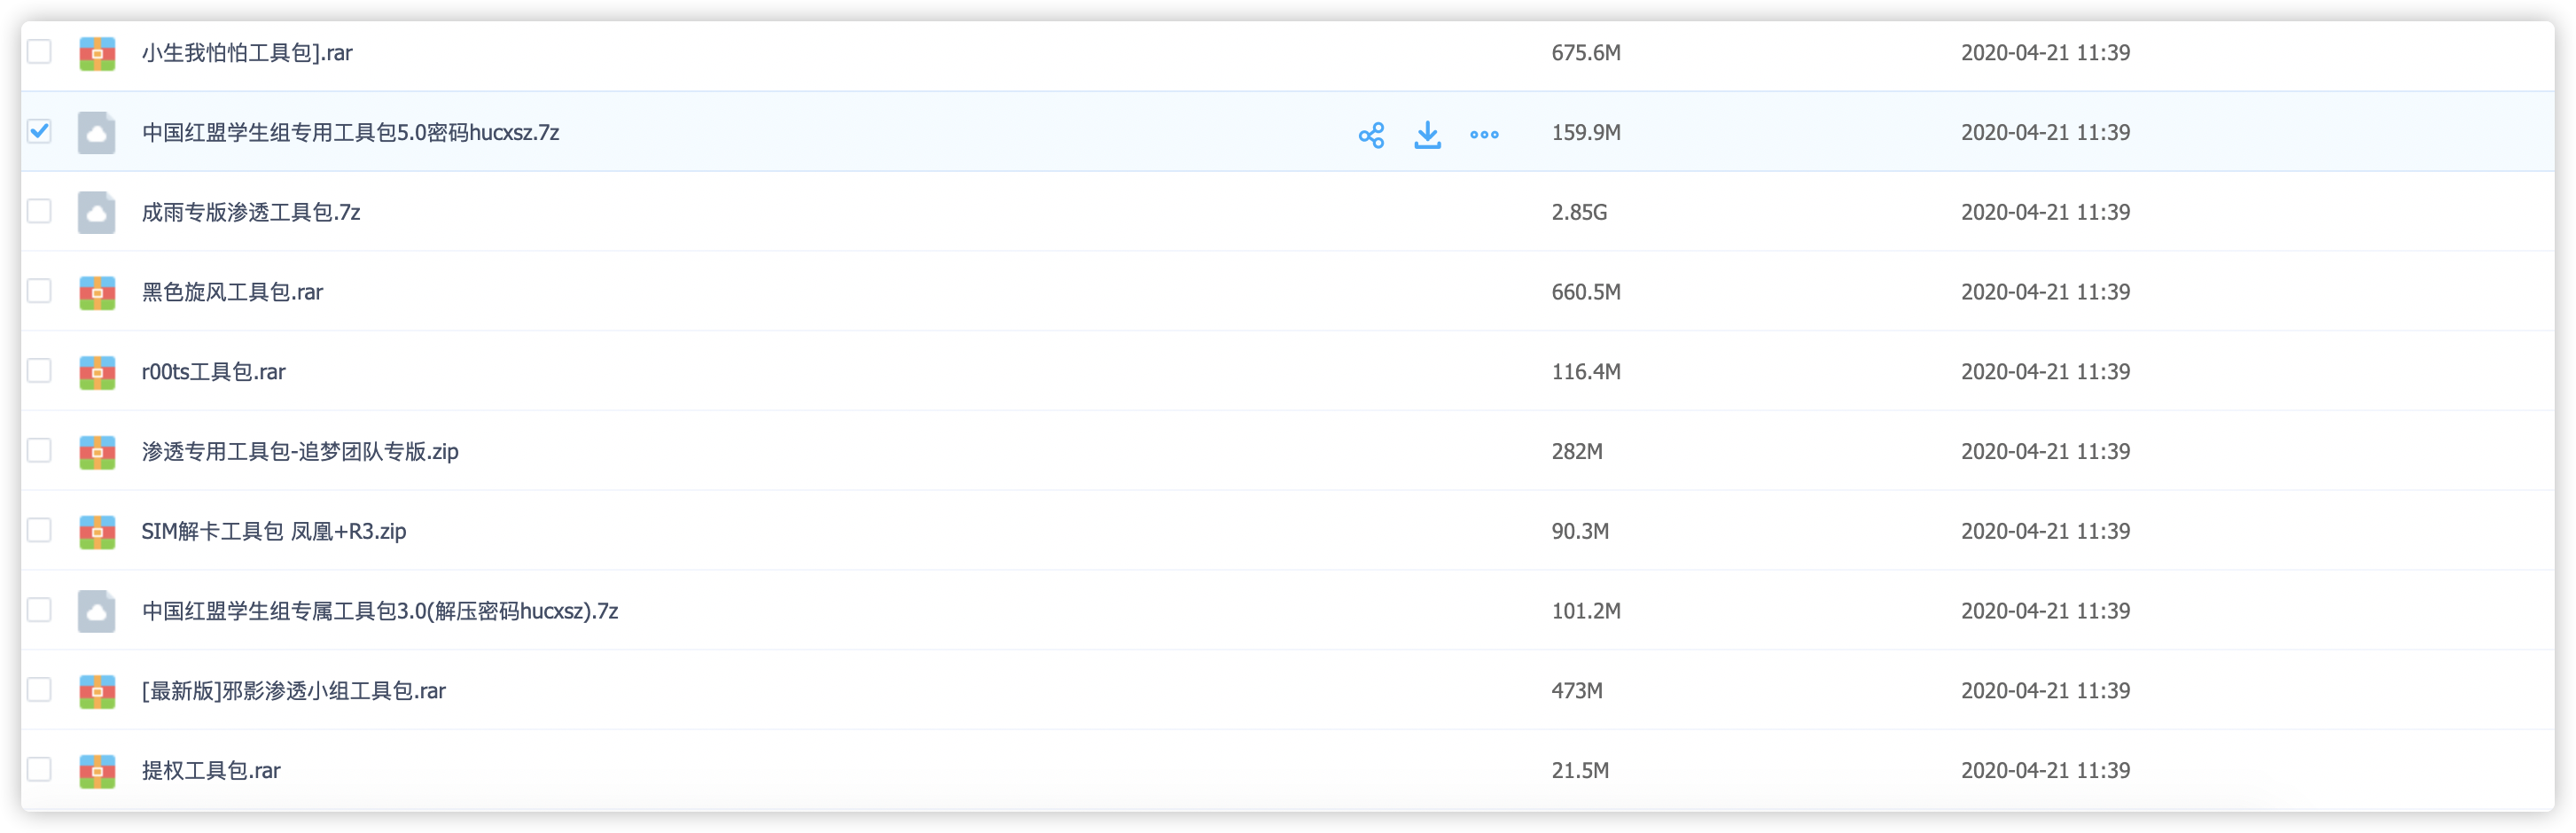This screenshot has width=2576, height=833.
Task: Tick checkbox beside SIM解卡工具包 凤凰+R3.zip
Action: 39,530
